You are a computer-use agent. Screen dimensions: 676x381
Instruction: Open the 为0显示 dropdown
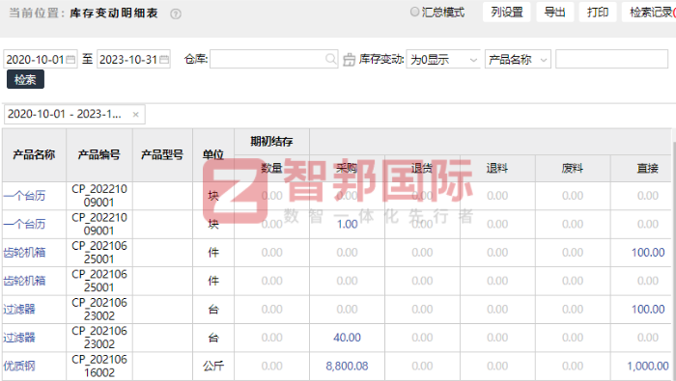[x=443, y=59]
